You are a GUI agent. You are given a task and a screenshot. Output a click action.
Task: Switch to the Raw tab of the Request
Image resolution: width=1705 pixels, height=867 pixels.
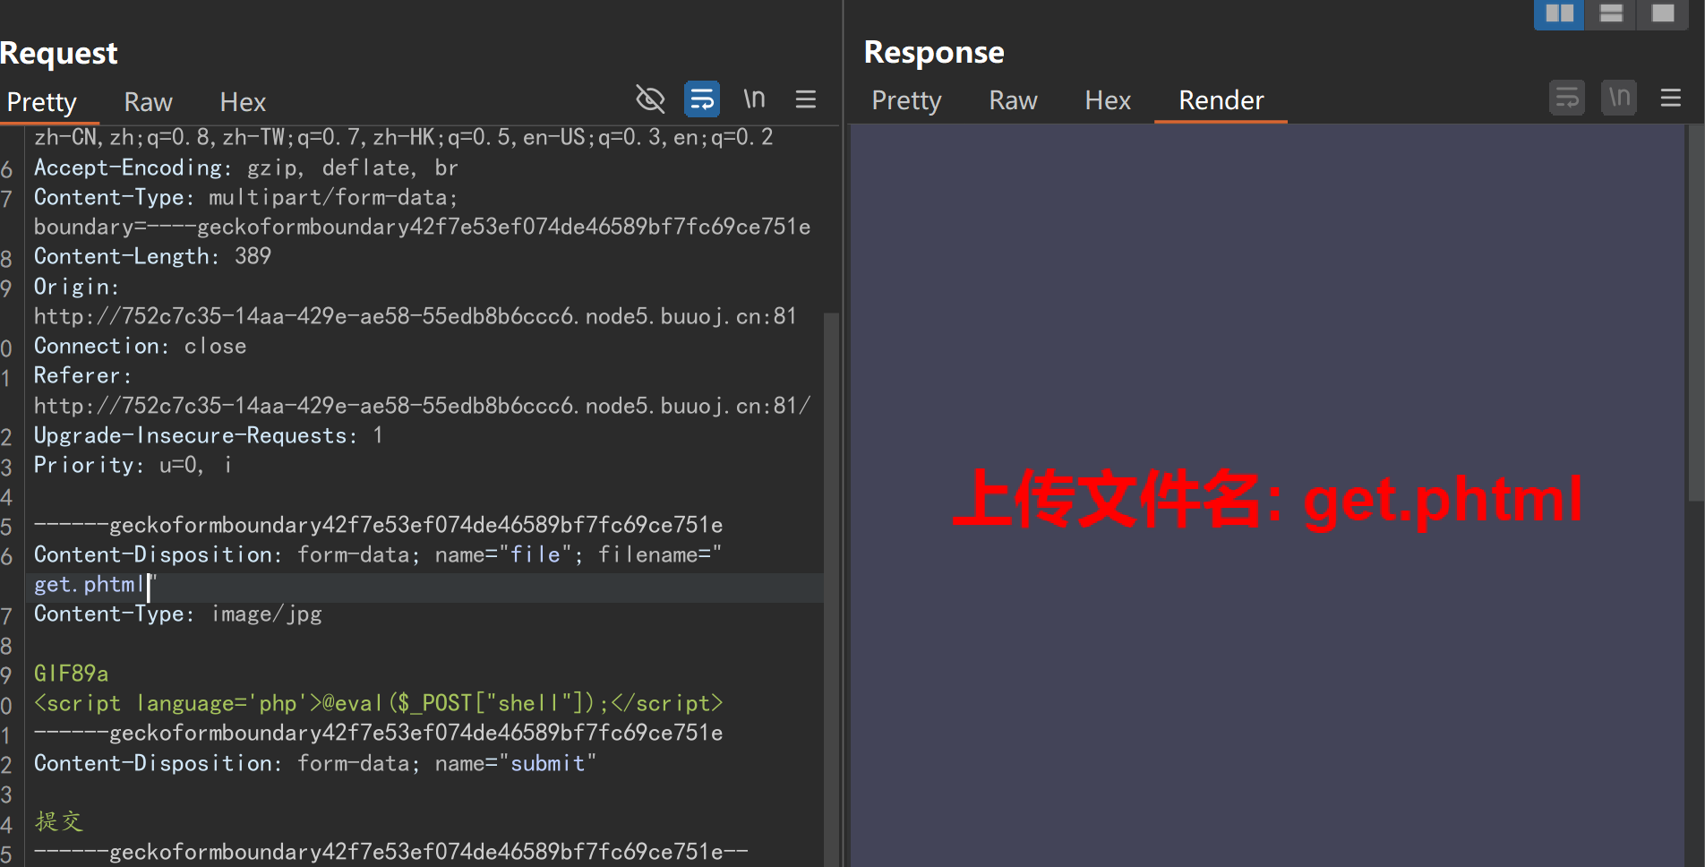148,101
